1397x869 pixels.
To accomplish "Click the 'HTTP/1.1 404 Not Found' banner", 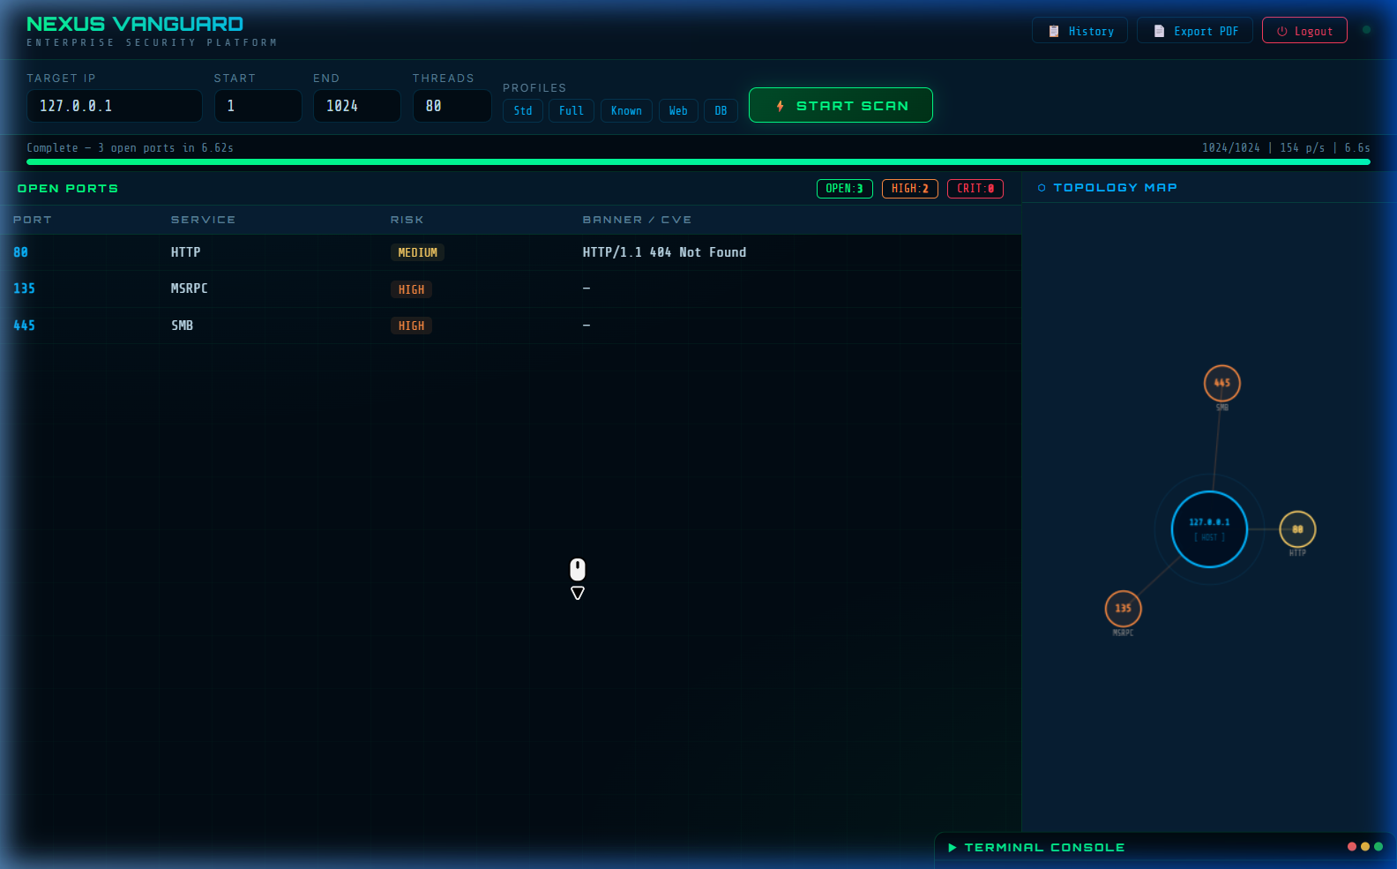I will pos(664,252).
